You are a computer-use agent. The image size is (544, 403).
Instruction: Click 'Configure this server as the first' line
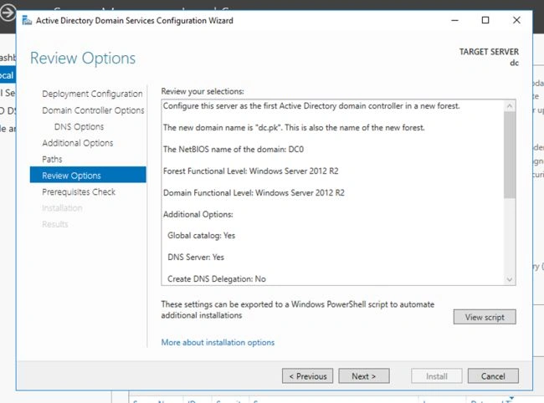coord(311,106)
